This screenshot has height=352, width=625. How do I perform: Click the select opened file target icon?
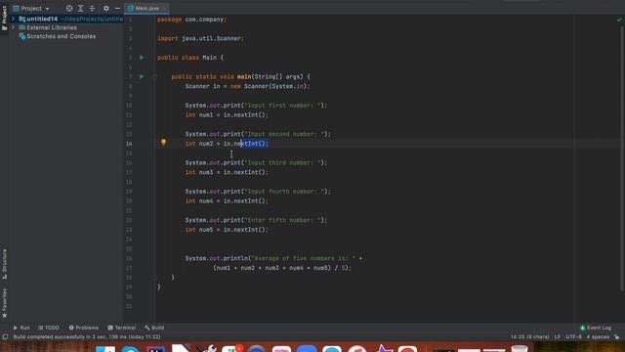[69, 9]
